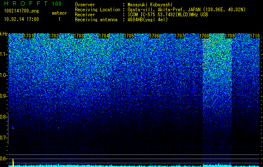The height and width of the screenshot is (167, 263).
Task: Click the 'Ovserver' field label
Action: [x=85, y=5]
